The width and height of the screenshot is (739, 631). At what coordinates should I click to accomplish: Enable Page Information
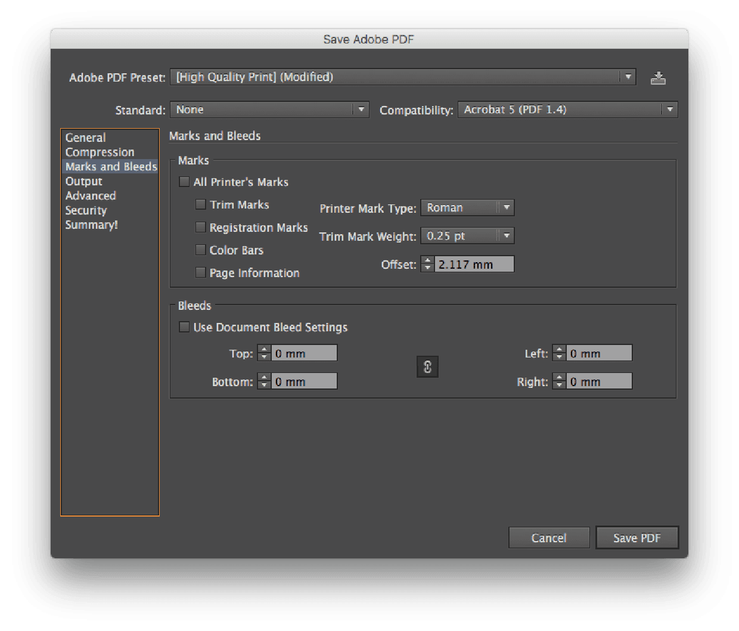200,272
